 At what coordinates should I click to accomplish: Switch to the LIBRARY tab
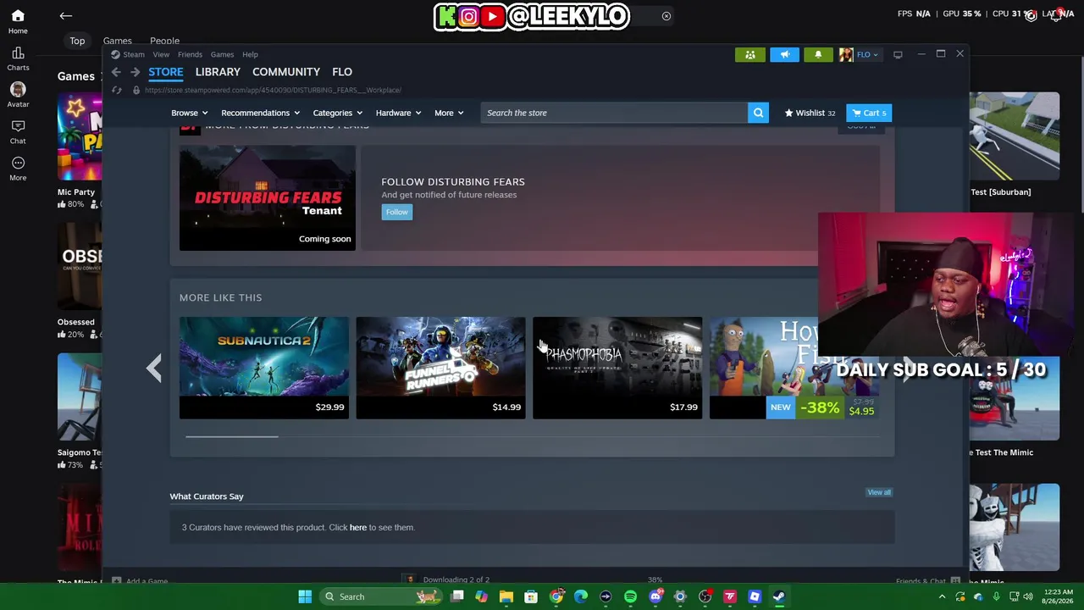point(218,72)
